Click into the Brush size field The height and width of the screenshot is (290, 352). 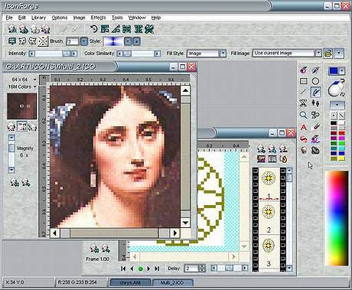click(72, 41)
